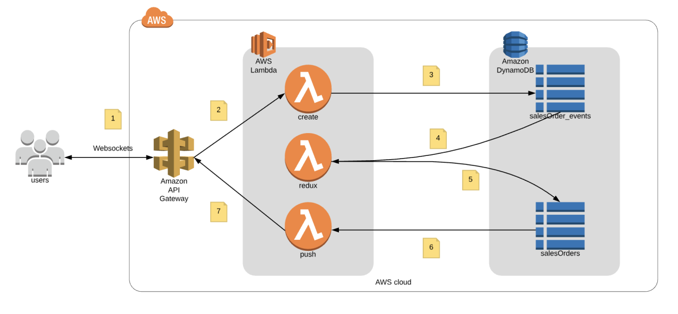
Task: Click yellow note step 6
Action: point(431,248)
